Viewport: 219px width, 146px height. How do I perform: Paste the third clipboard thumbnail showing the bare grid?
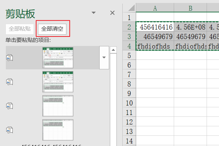tap(58, 106)
